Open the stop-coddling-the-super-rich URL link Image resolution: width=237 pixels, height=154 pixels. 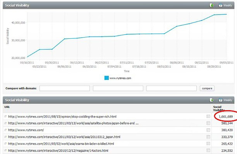point(62,117)
